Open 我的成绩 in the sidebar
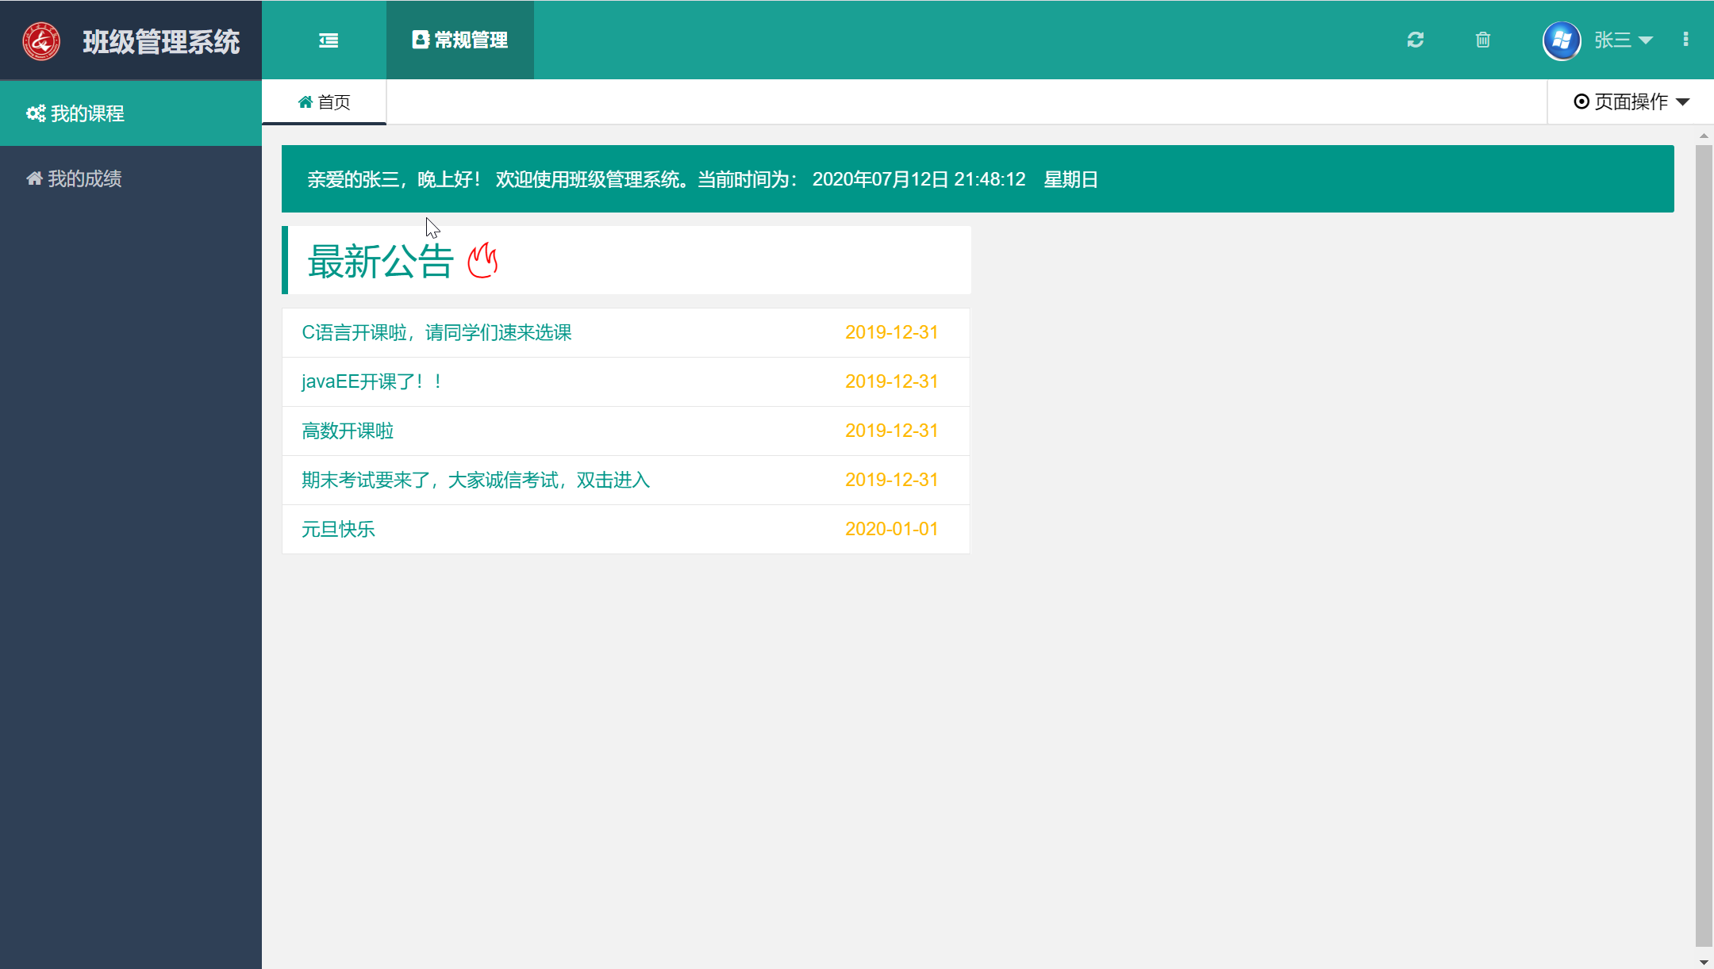Viewport: 1714px width, 969px height. click(x=131, y=178)
